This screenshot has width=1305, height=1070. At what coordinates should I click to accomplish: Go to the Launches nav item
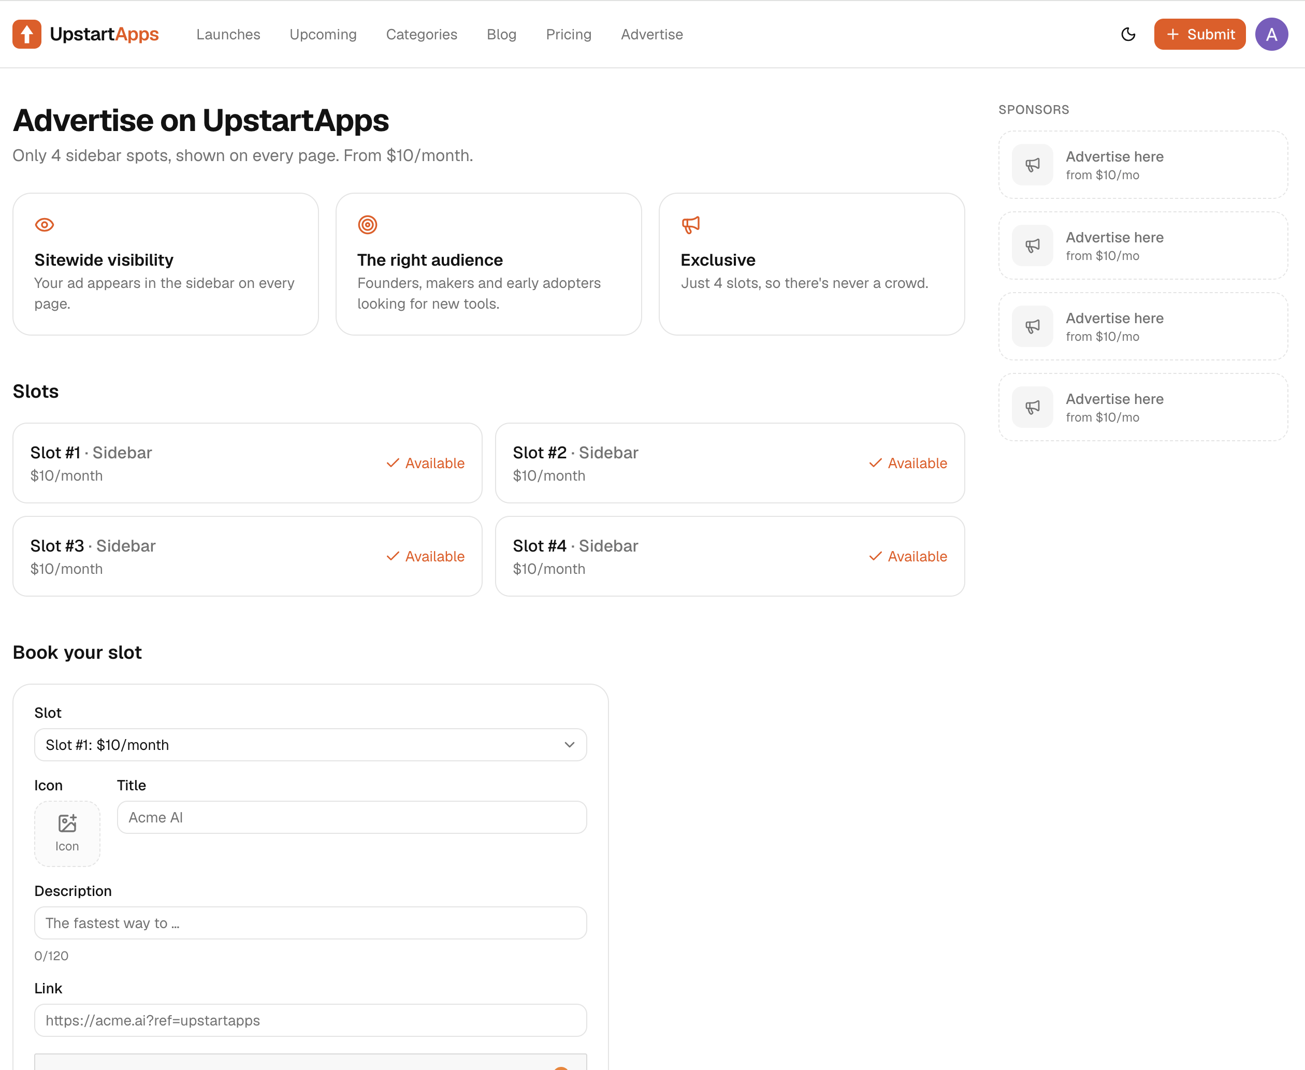[x=228, y=35]
